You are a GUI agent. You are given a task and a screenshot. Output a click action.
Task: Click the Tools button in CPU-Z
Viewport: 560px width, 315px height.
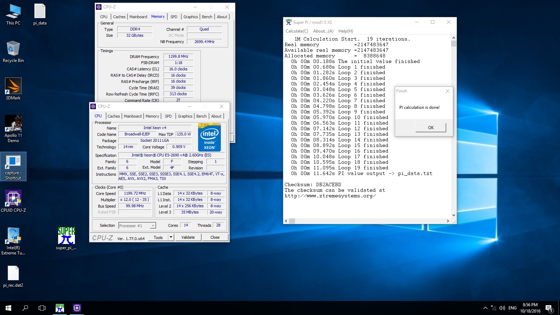pyautogui.click(x=158, y=237)
